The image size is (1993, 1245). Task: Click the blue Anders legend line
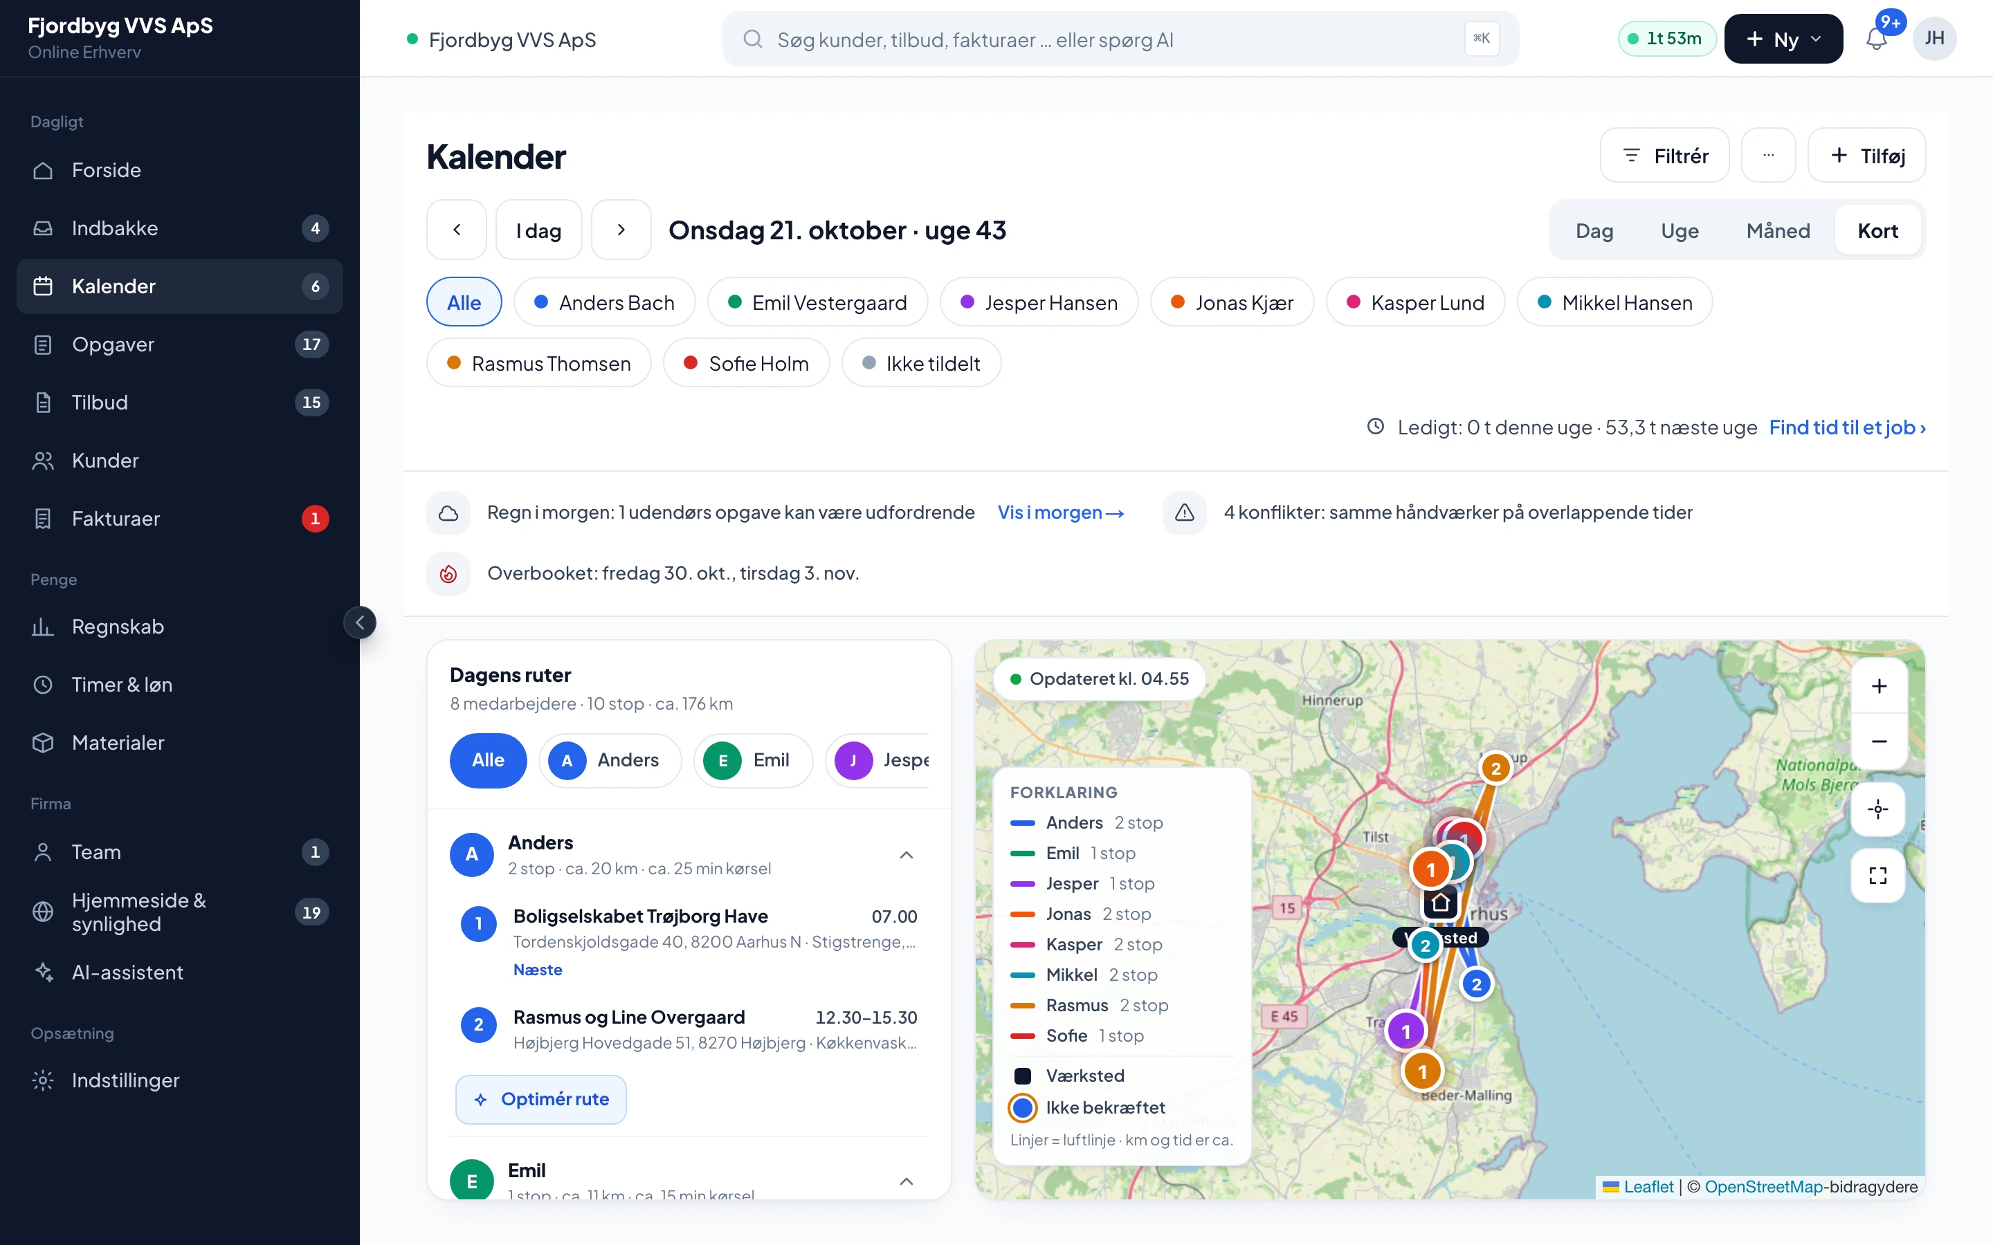pyautogui.click(x=1022, y=822)
